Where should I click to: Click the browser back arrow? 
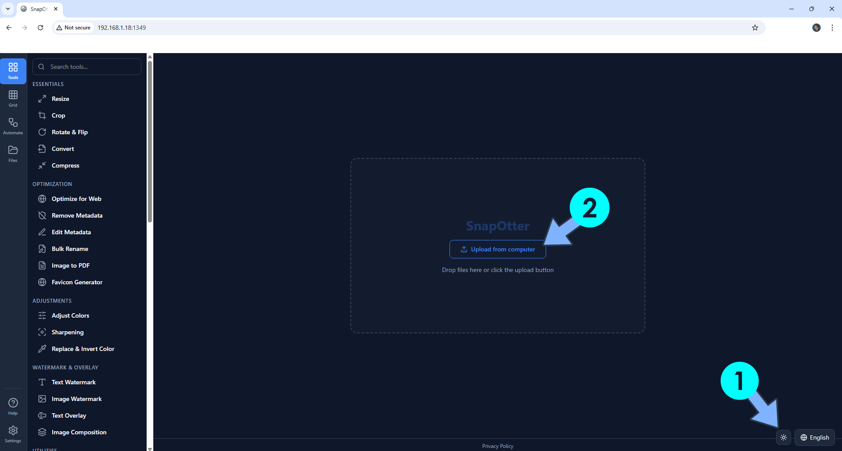click(x=9, y=28)
